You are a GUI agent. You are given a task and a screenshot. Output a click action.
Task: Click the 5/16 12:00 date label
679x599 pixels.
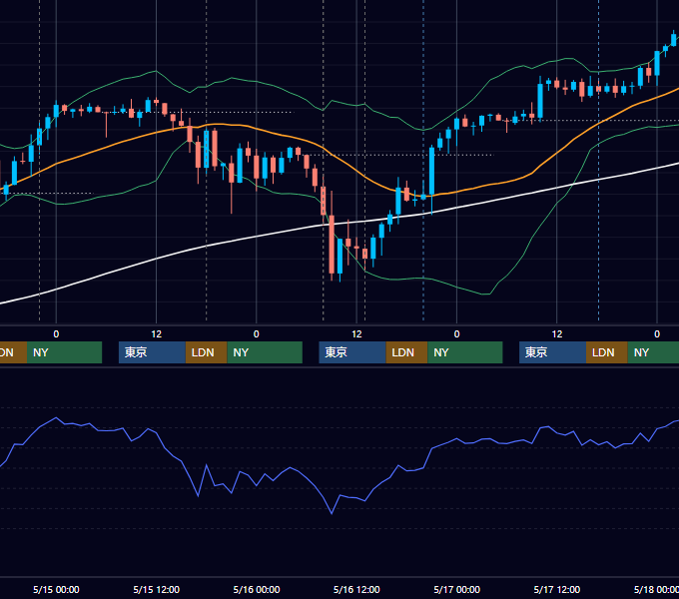click(356, 589)
